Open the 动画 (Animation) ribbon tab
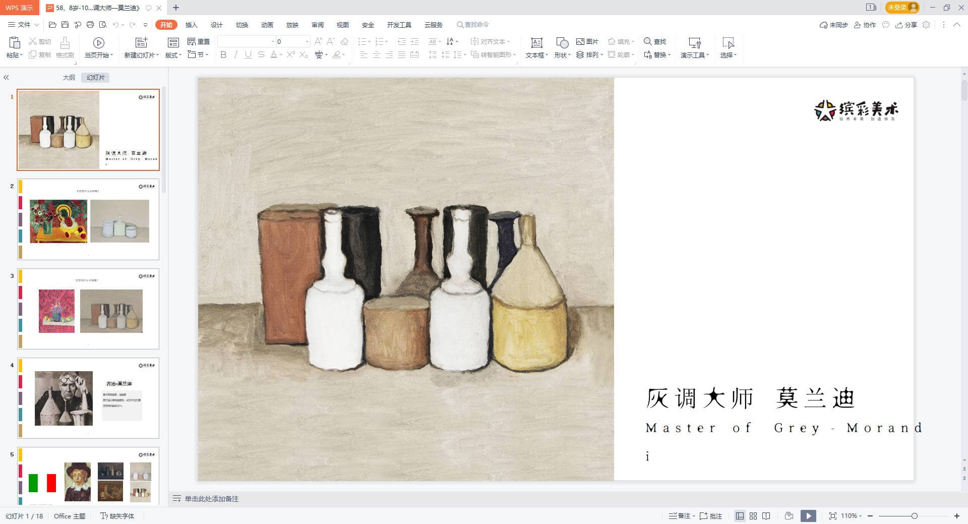 click(267, 25)
